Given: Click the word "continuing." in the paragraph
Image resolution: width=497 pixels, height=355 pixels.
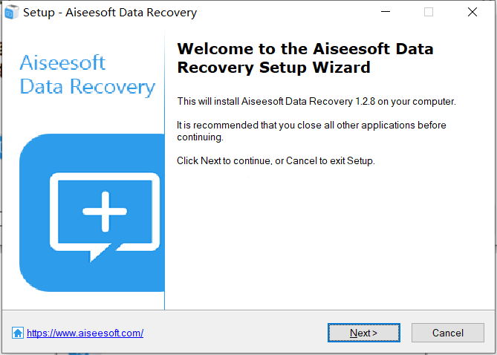Looking at the screenshot, I should 200,137.
